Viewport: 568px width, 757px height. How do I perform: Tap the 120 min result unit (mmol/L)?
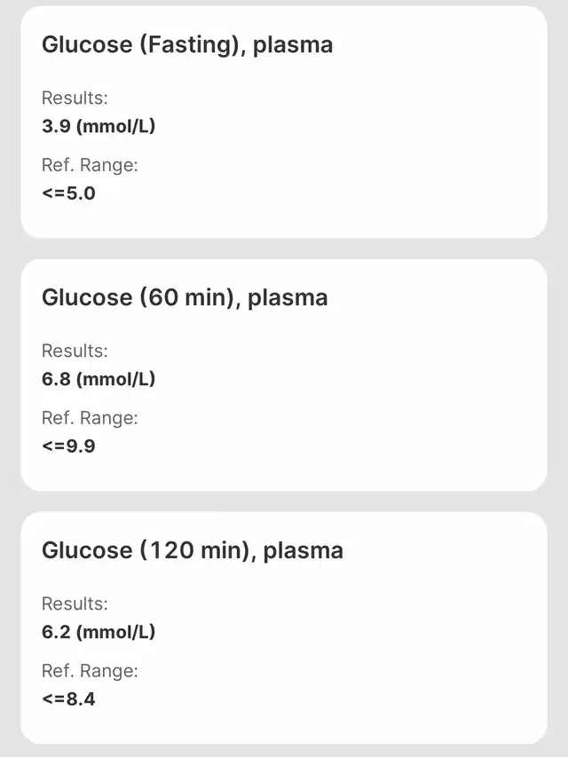(x=115, y=632)
